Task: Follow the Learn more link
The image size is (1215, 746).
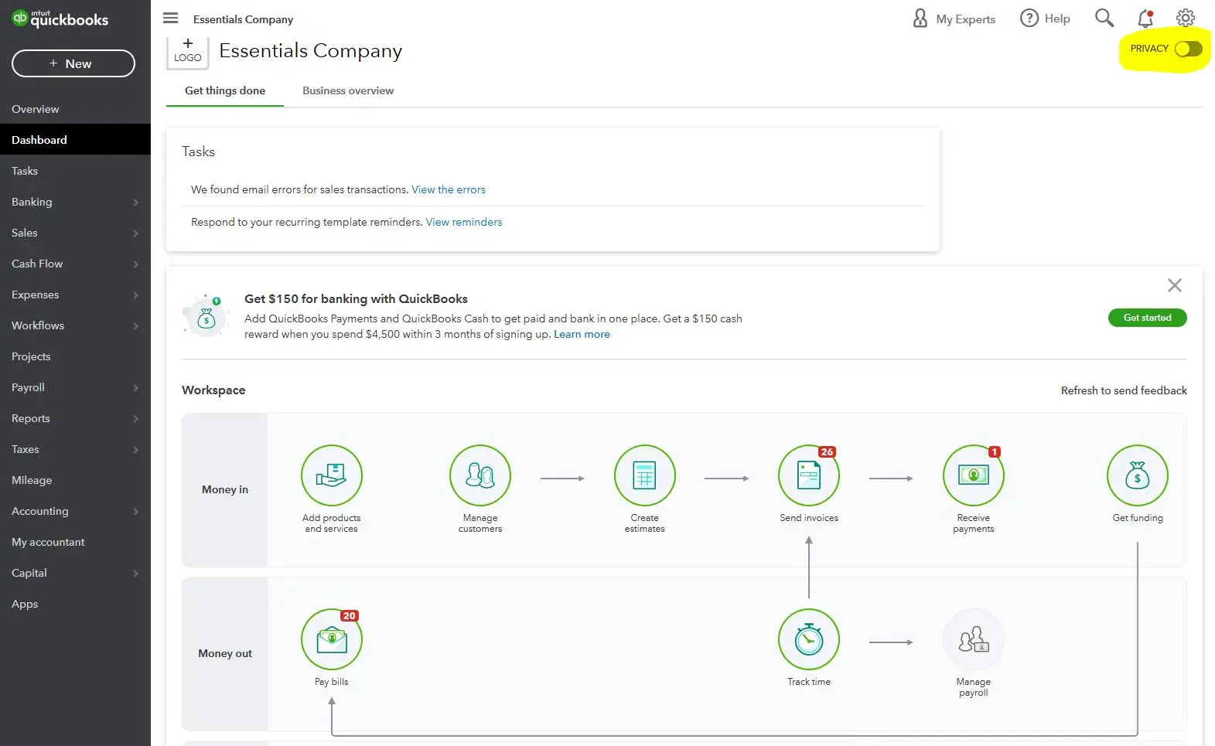Action: [582, 334]
